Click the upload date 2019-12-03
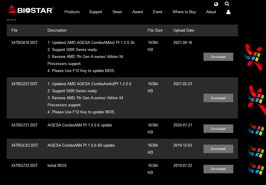The width and height of the screenshot is (266, 185). pos(183,145)
